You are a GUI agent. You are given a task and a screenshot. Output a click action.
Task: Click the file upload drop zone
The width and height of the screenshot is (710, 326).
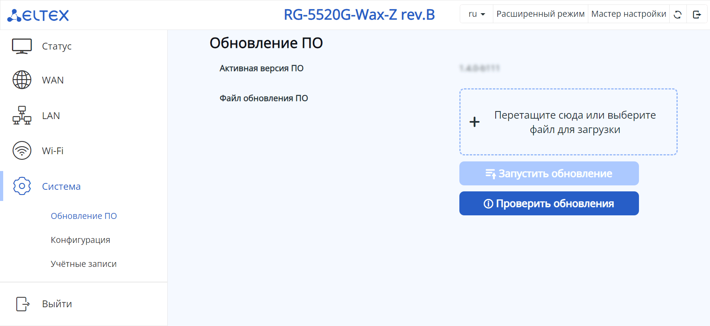(568, 122)
